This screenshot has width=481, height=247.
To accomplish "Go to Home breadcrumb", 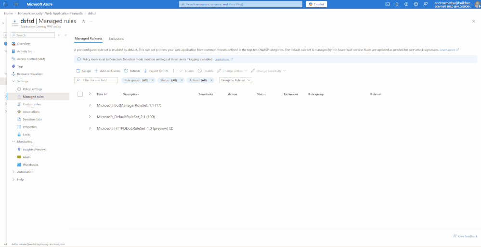I will pos(8,13).
